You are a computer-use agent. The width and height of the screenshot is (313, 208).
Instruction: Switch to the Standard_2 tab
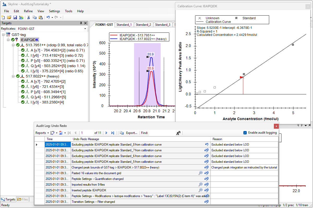(x=143, y=25)
